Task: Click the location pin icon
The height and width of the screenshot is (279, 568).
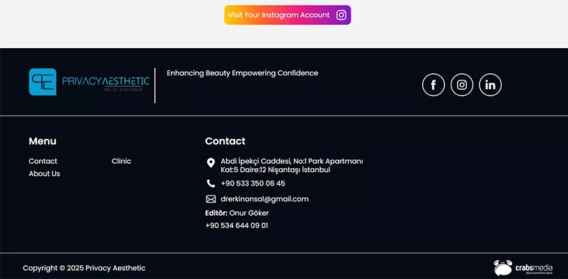Action: tap(211, 163)
